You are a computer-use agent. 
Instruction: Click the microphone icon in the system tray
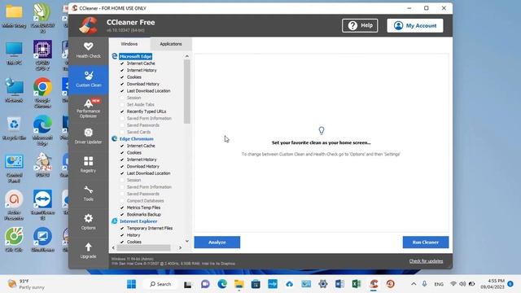[424, 284]
